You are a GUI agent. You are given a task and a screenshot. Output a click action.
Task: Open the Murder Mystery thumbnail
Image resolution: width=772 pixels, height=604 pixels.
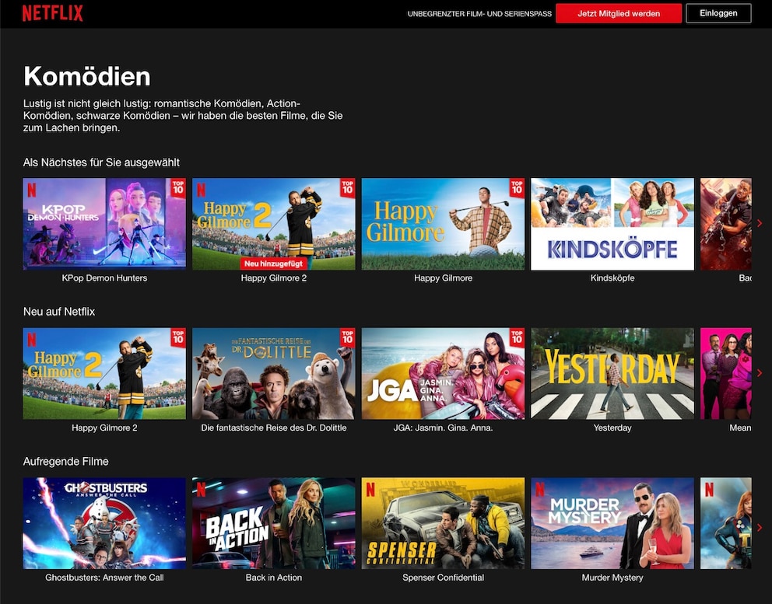click(x=612, y=523)
